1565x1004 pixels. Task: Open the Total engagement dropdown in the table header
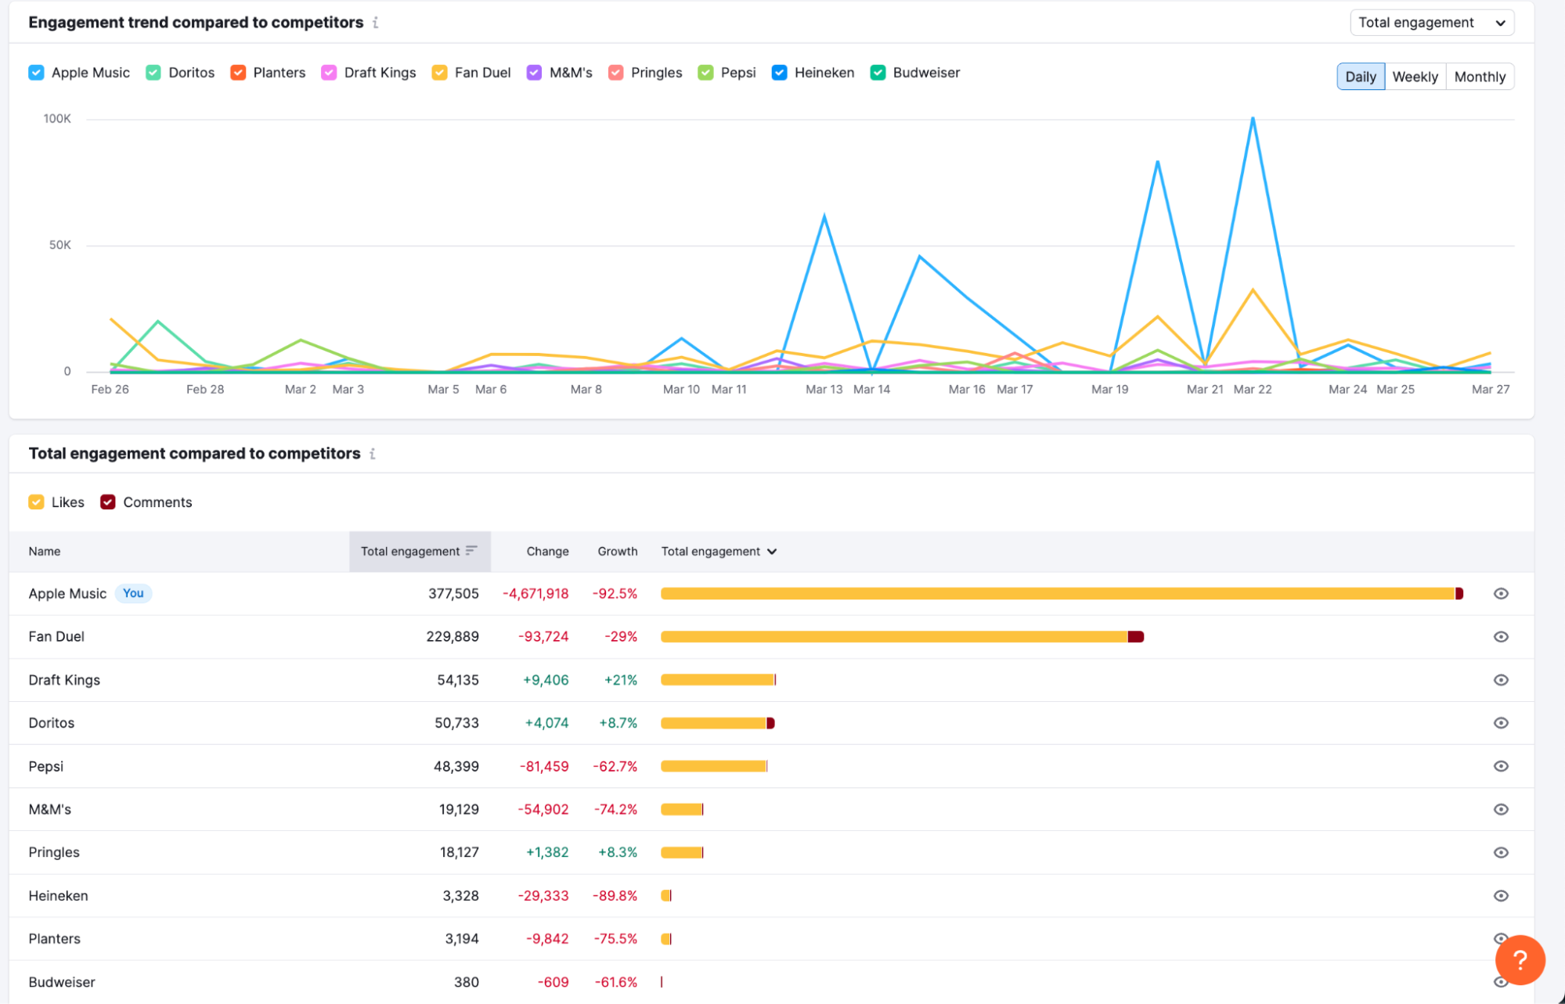tap(718, 551)
